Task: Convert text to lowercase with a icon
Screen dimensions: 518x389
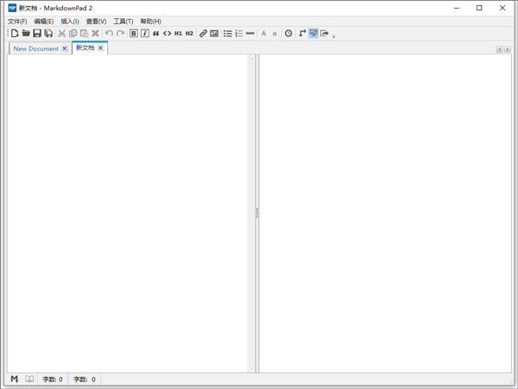Action: (x=275, y=34)
